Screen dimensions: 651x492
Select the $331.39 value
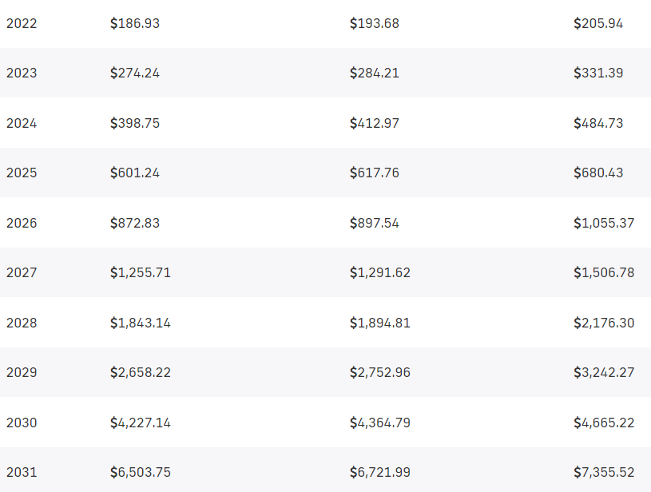pyautogui.click(x=598, y=73)
